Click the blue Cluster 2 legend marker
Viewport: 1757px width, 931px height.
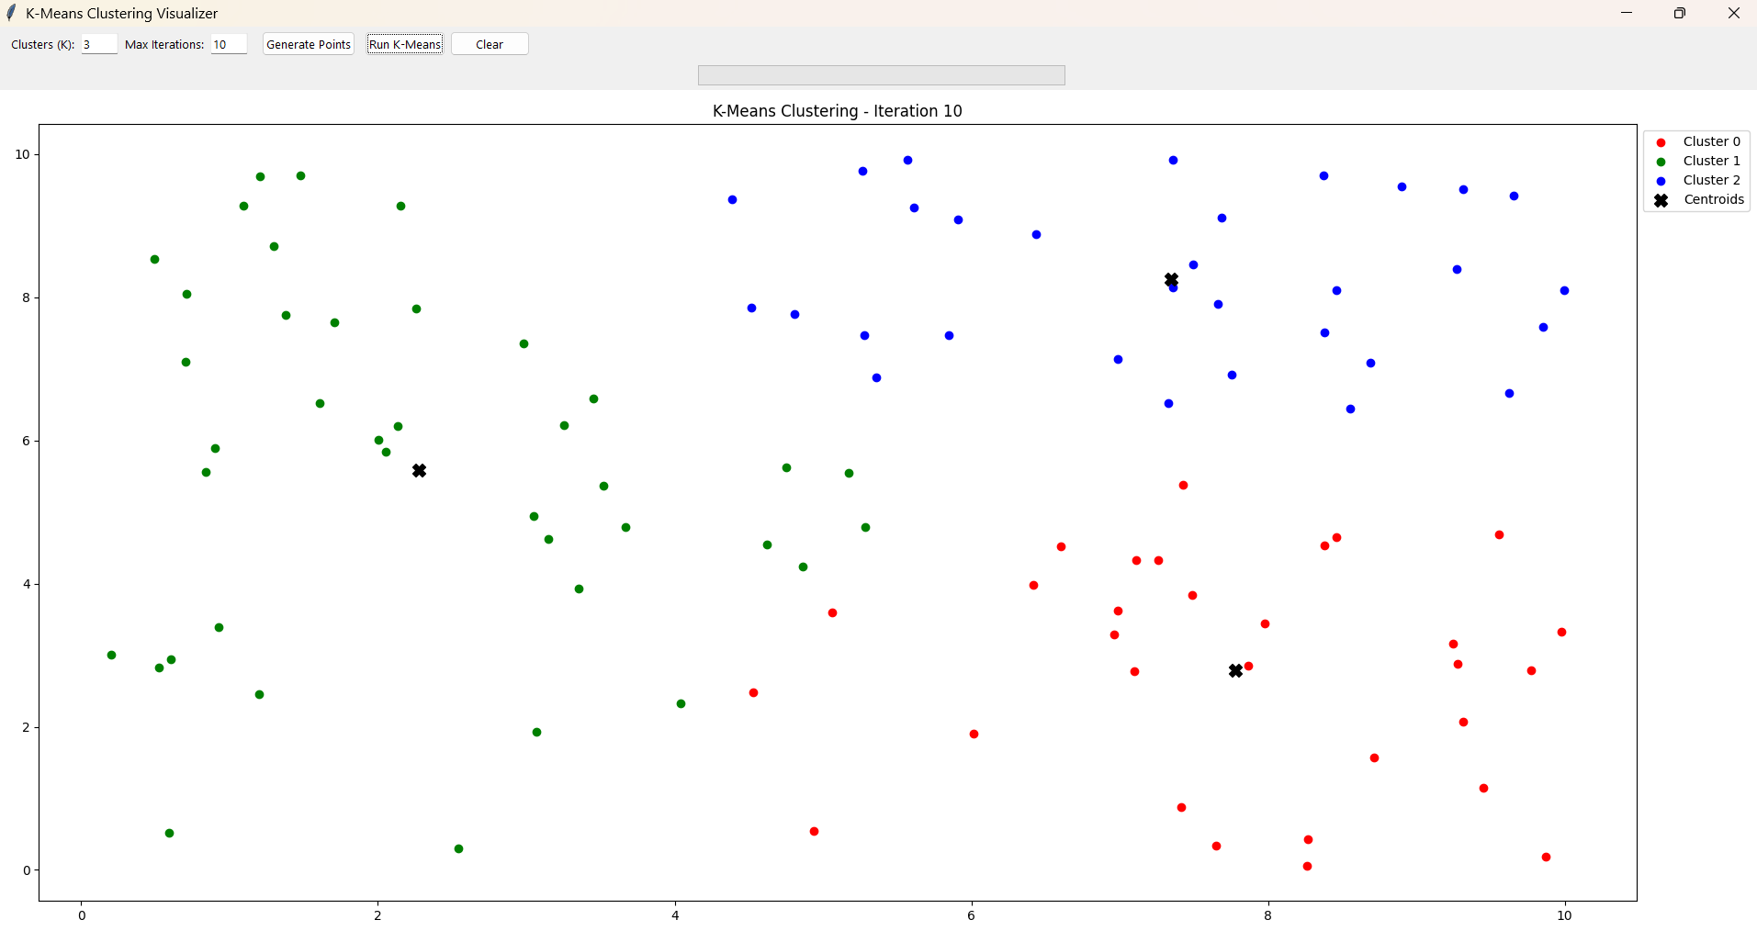pos(1661,181)
